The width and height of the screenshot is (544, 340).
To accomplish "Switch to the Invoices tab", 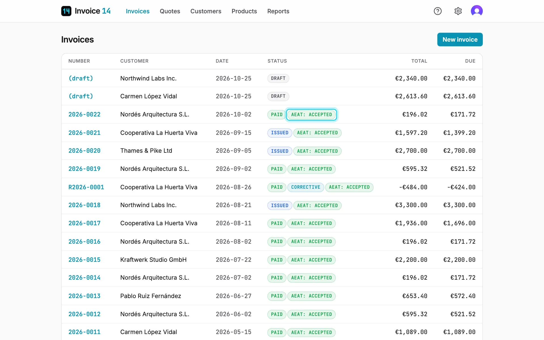I will (138, 11).
